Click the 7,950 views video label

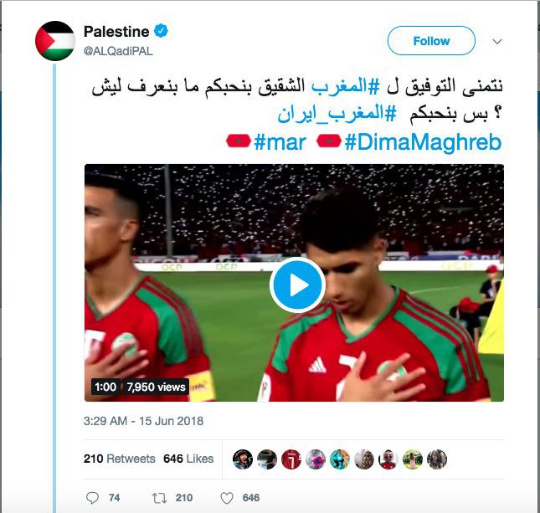156,387
